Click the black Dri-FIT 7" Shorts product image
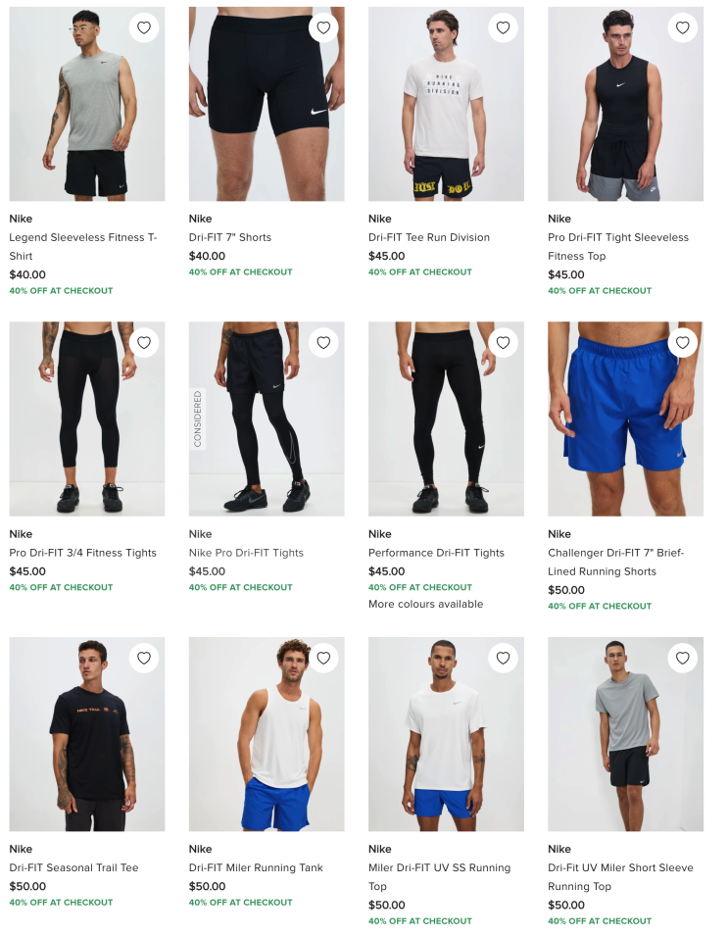This screenshot has height=936, width=728. (267, 104)
